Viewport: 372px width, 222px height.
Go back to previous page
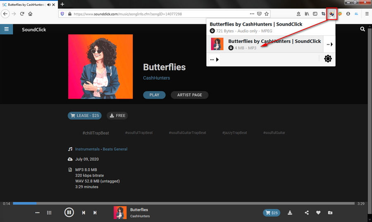point(5,14)
